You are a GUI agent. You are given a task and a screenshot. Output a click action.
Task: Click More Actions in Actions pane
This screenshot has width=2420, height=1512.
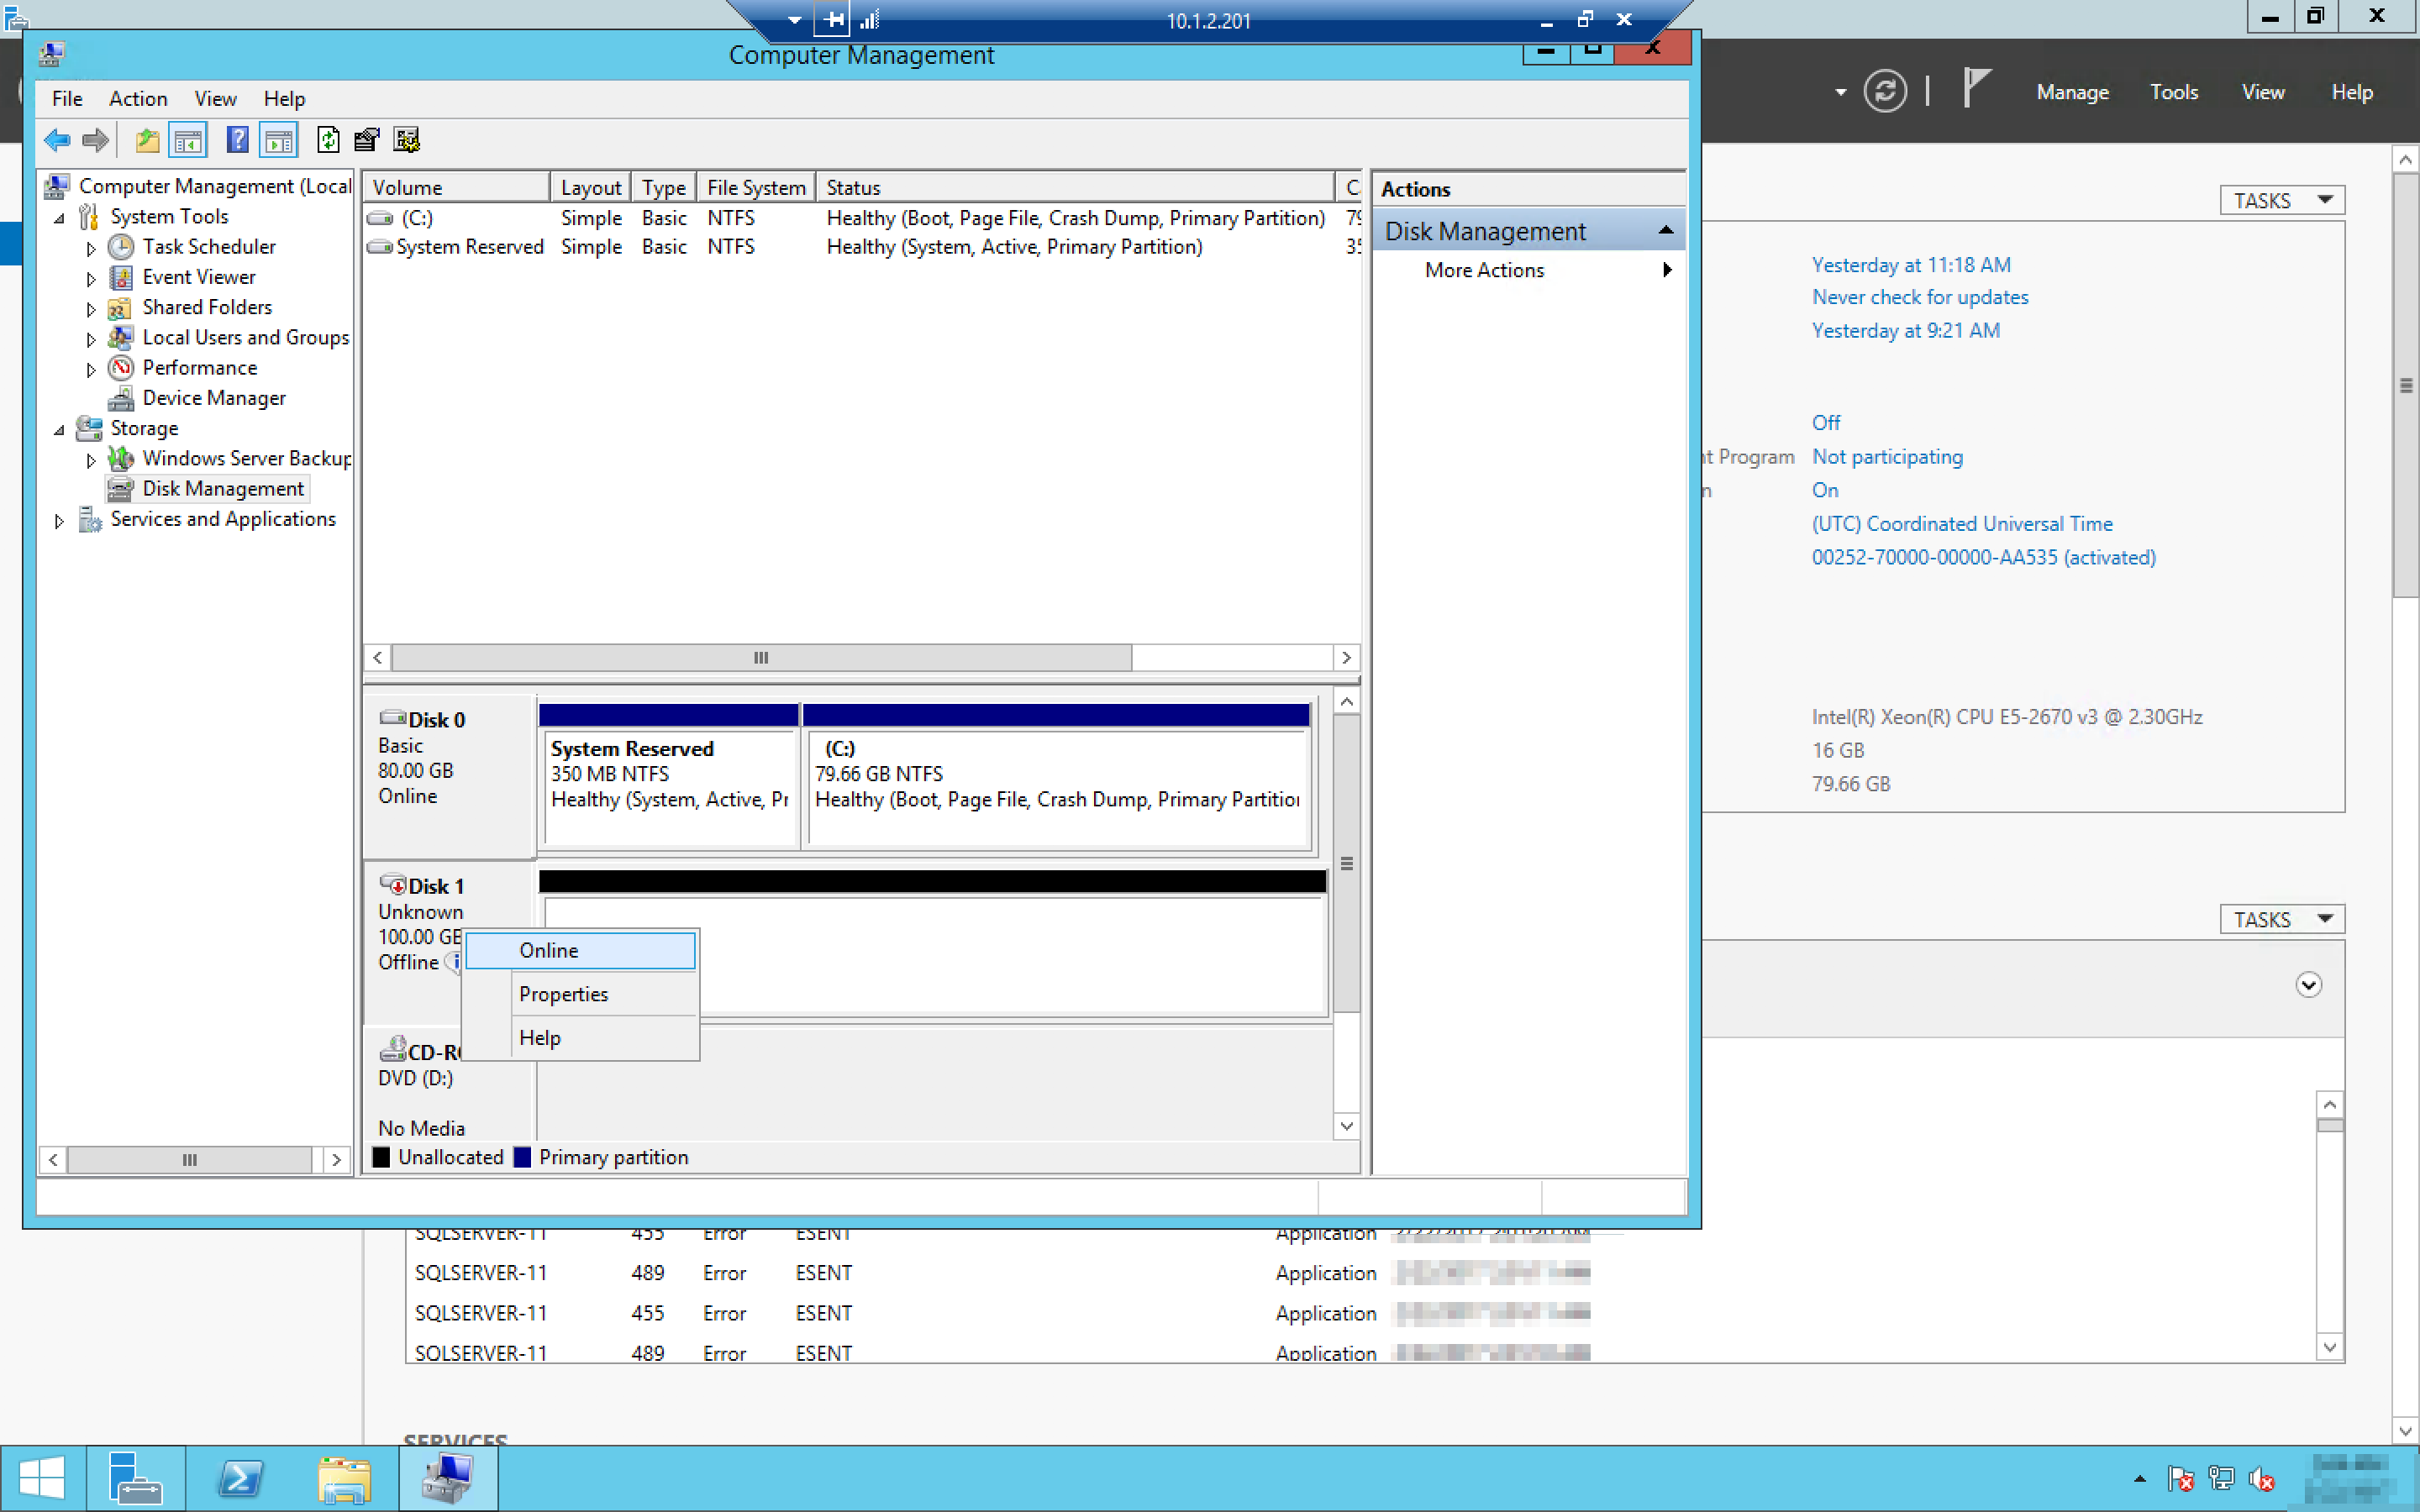click(1484, 270)
